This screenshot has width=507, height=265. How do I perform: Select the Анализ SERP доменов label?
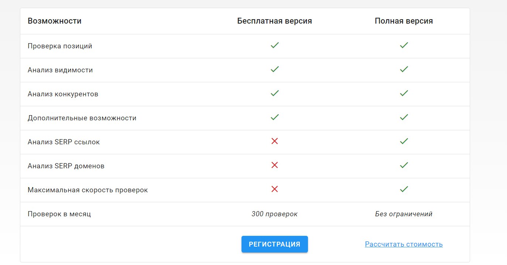[x=66, y=166]
